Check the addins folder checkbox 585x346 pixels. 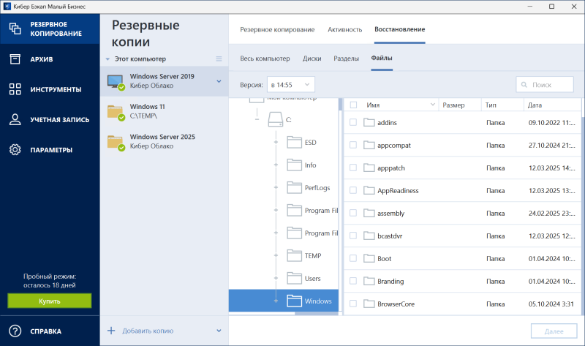pyautogui.click(x=353, y=122)
